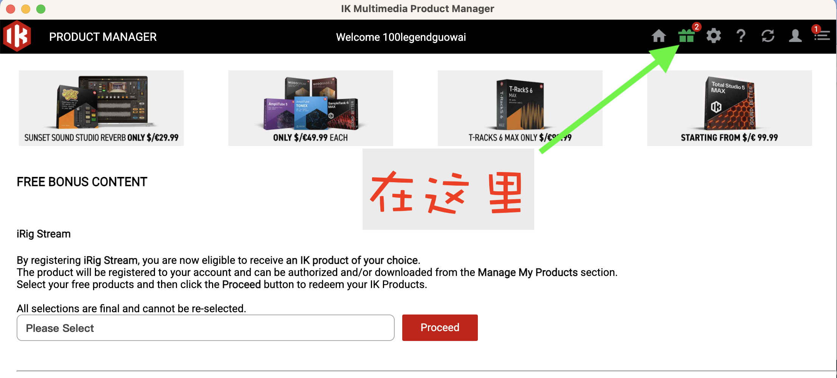837x378 pixels.
Task: Open help via the question mark icon
Action: 741,36
